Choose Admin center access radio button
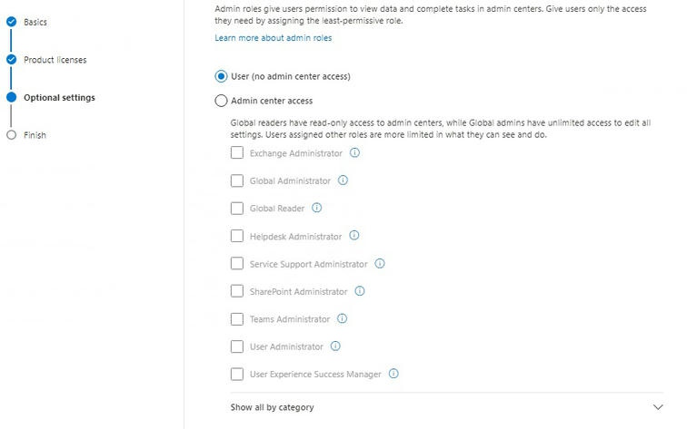The width and height of the screenshot is (687, 429). 221,101
